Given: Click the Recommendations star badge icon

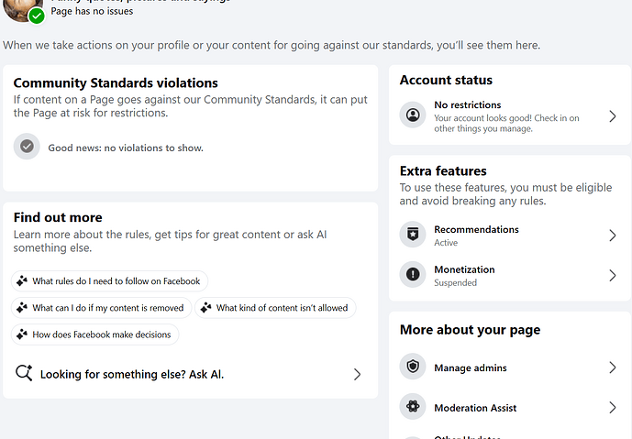Looking at the screenshot, I should click(414, 236).
